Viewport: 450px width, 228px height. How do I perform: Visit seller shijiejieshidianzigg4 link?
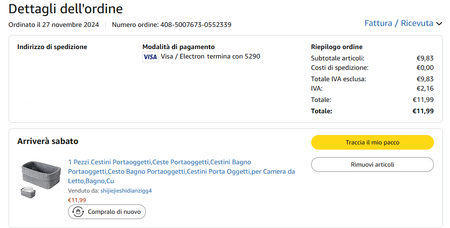126,191
